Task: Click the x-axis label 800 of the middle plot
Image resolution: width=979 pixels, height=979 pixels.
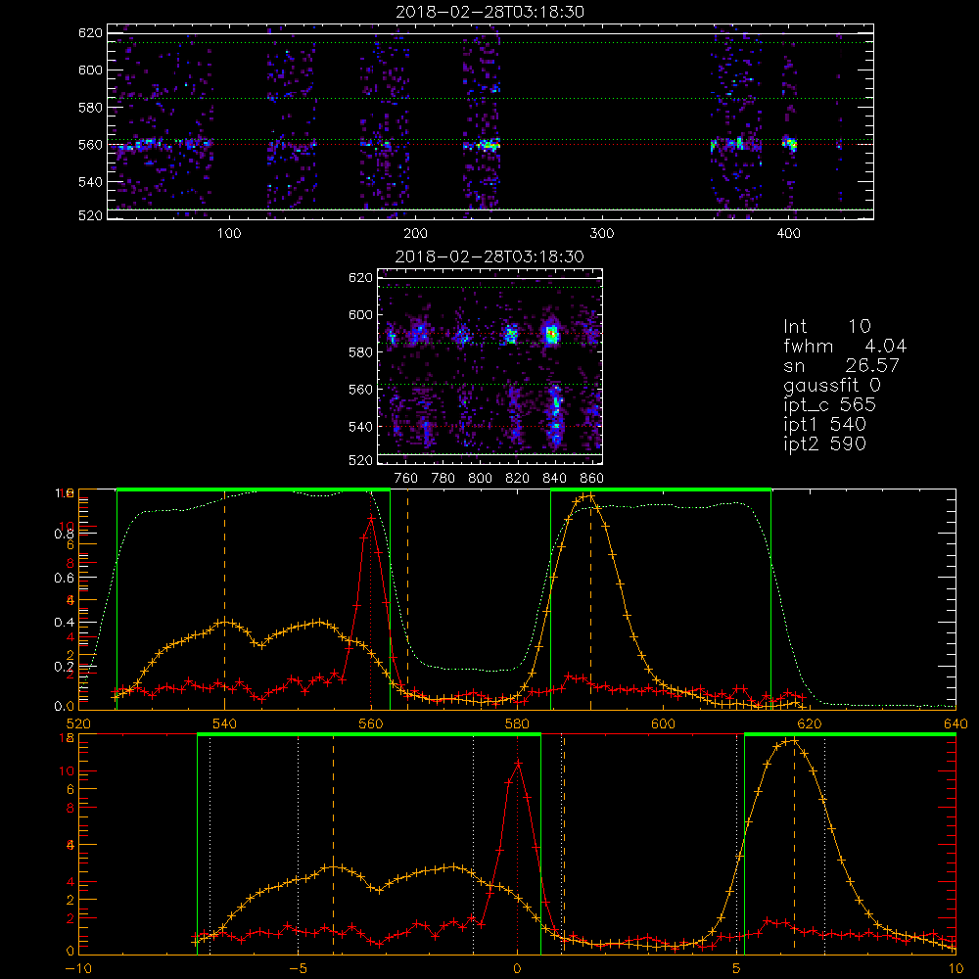Action: click(480, 479)
